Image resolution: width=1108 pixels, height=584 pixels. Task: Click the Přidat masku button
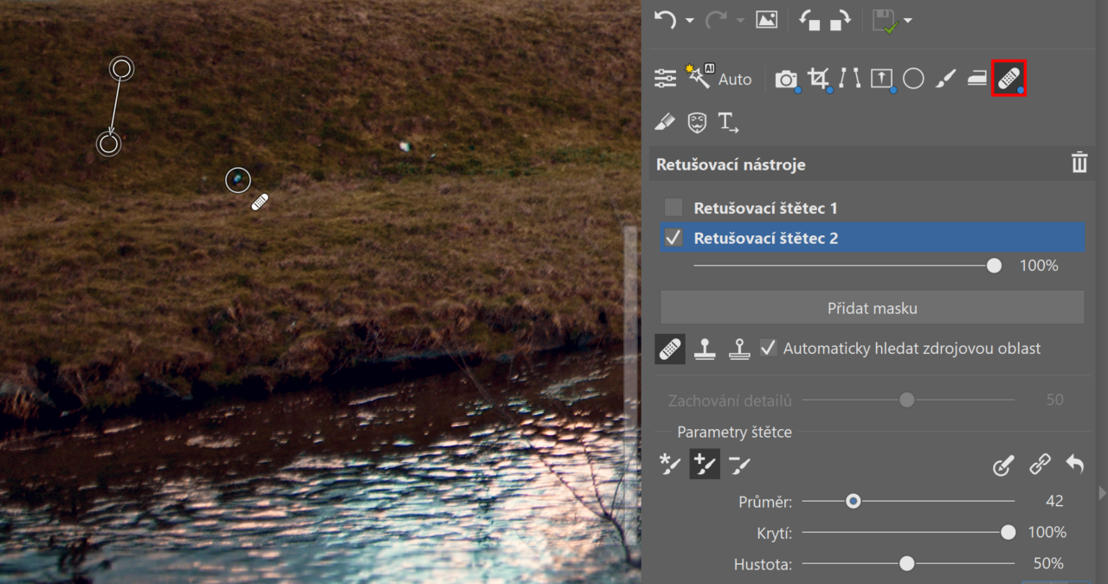coord(872,308)
